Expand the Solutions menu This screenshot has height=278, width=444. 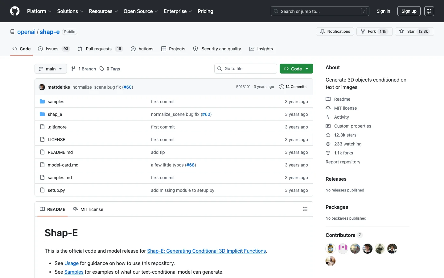point(70,11)
